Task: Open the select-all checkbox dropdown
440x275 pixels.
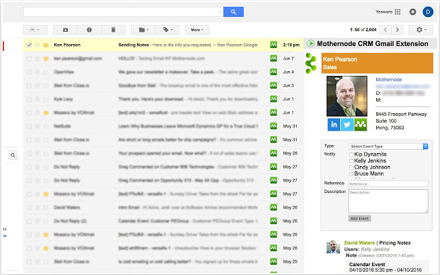Action: (x=35, y=30)
